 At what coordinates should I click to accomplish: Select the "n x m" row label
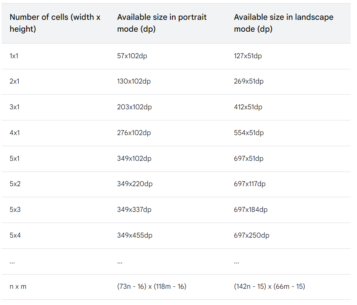(18, 286)
